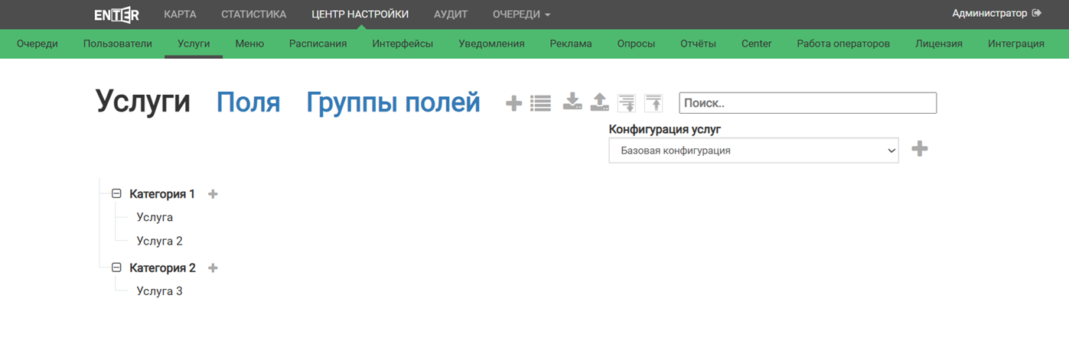Open the ОЧЕРЕДИ dropdown menu in top bar
This screenshot has height=347, width=1069.
521,15
